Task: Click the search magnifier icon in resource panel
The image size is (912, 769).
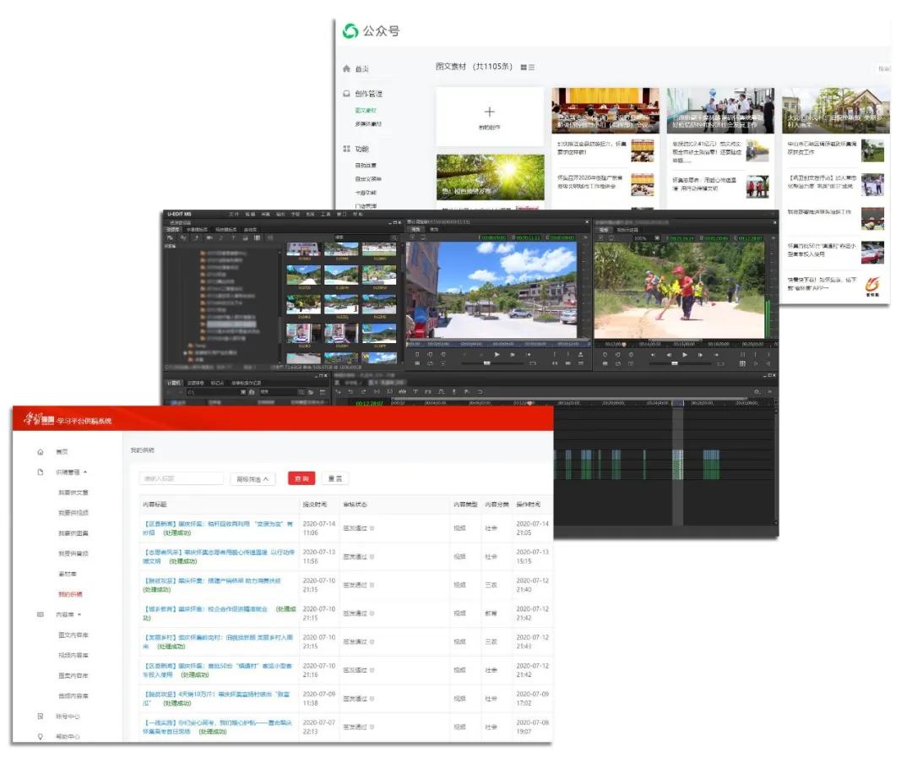Action: [x=394, y=237]
